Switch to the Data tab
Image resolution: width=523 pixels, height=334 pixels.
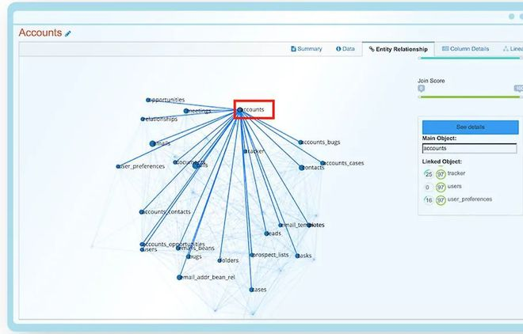345,49
